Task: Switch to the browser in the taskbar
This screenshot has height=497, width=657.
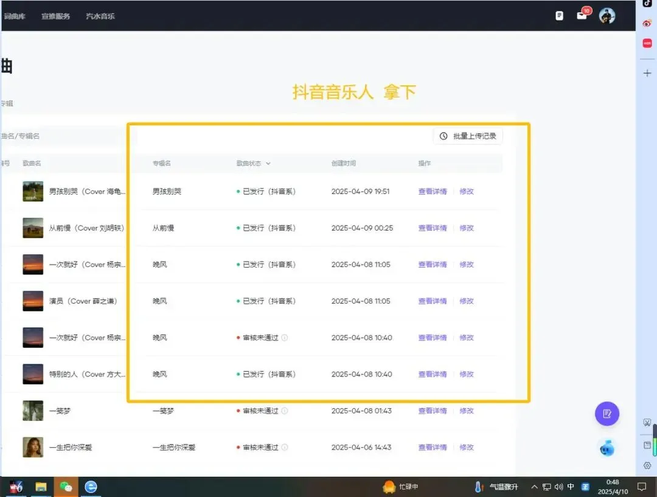Action: point(91,487)
